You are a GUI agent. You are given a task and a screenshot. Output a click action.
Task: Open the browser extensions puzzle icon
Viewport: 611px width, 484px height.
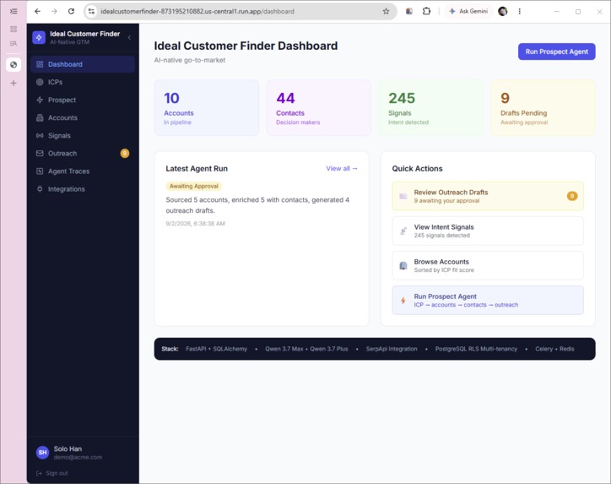tap(426, 11)
